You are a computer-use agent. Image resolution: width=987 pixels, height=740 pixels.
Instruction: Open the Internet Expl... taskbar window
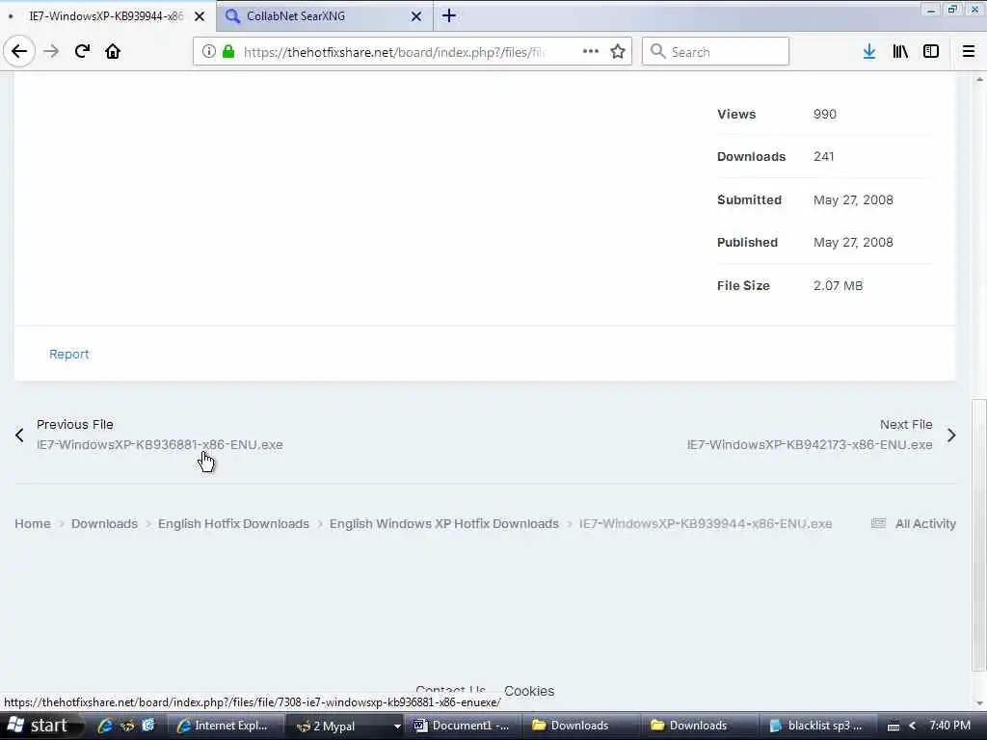(224, 726)
